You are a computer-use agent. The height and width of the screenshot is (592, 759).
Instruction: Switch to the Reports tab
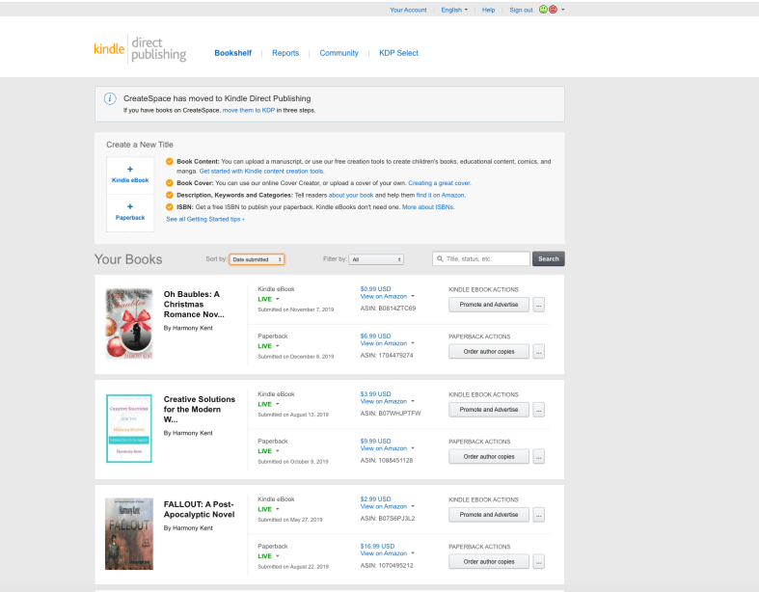click(285, 53)
